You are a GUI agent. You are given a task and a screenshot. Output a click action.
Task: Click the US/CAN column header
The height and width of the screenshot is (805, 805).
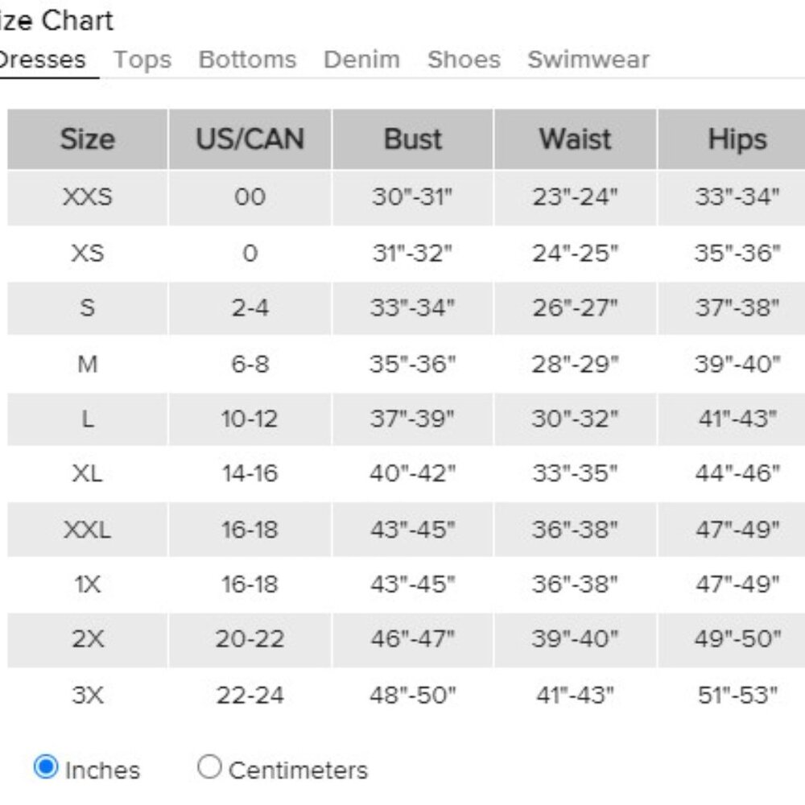(250, 138)
